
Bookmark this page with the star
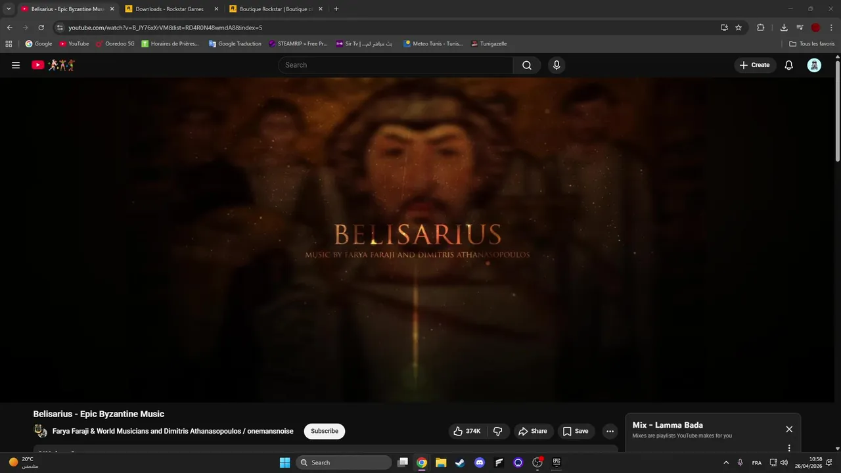(x=739, y=28)
